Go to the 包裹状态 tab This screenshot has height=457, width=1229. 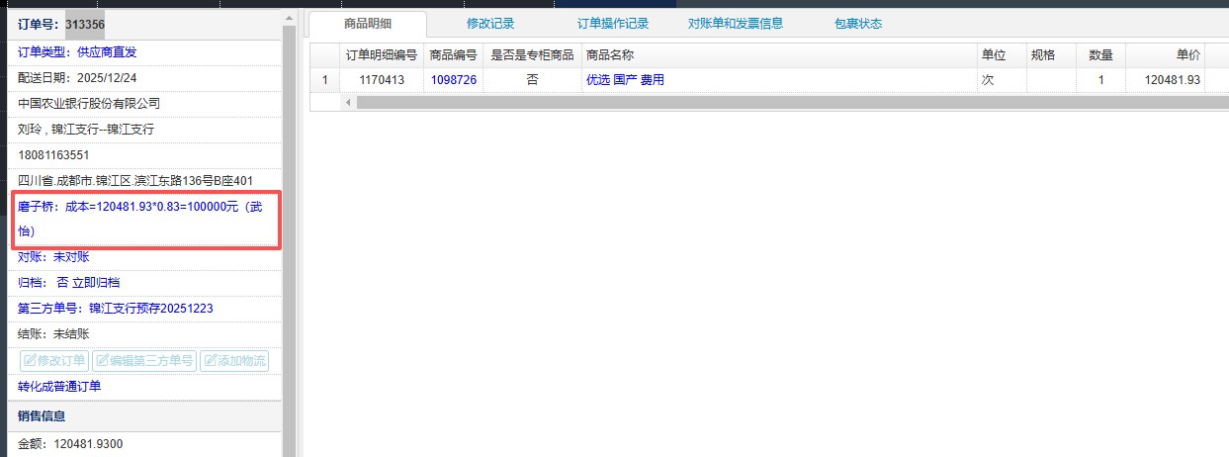[857, 24]
